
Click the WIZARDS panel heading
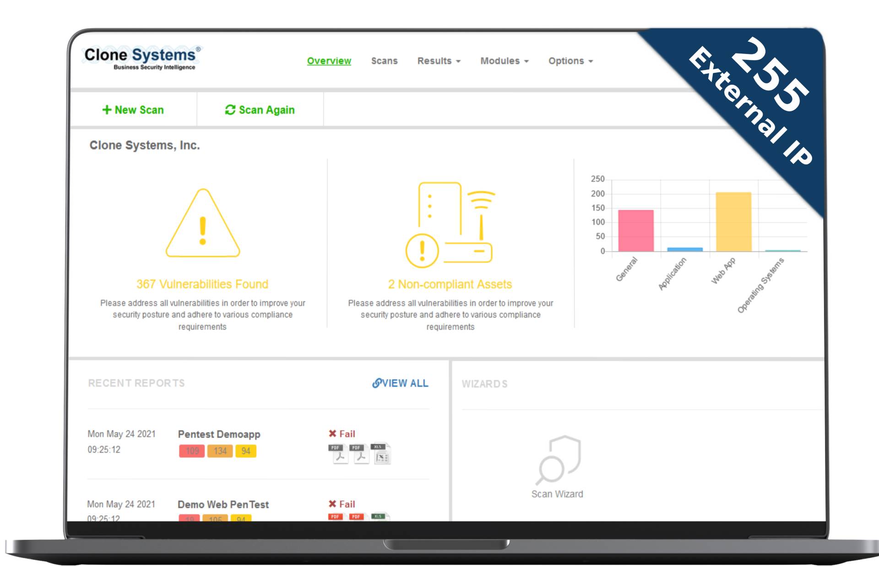(484, 384)
